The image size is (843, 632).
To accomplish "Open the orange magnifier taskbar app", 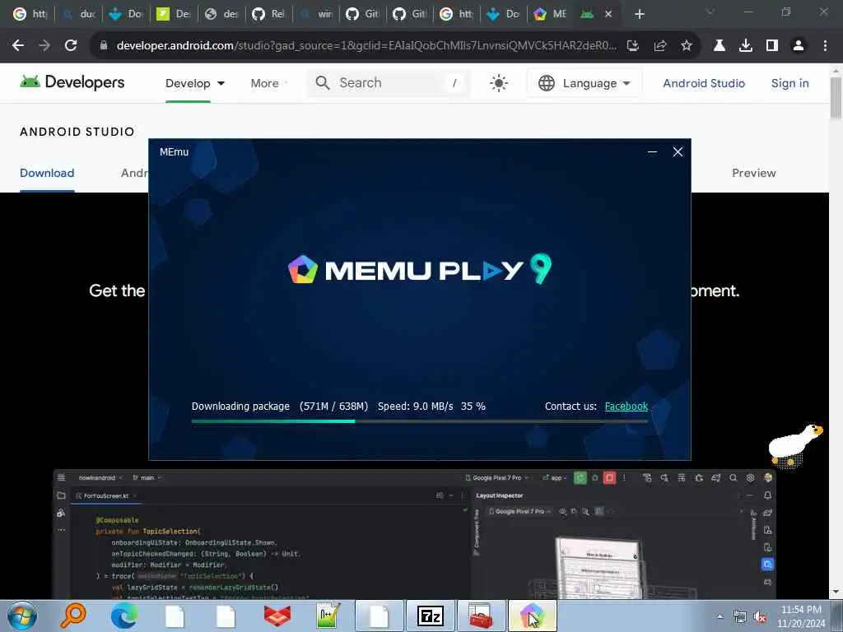I will [x=73, y=616].
